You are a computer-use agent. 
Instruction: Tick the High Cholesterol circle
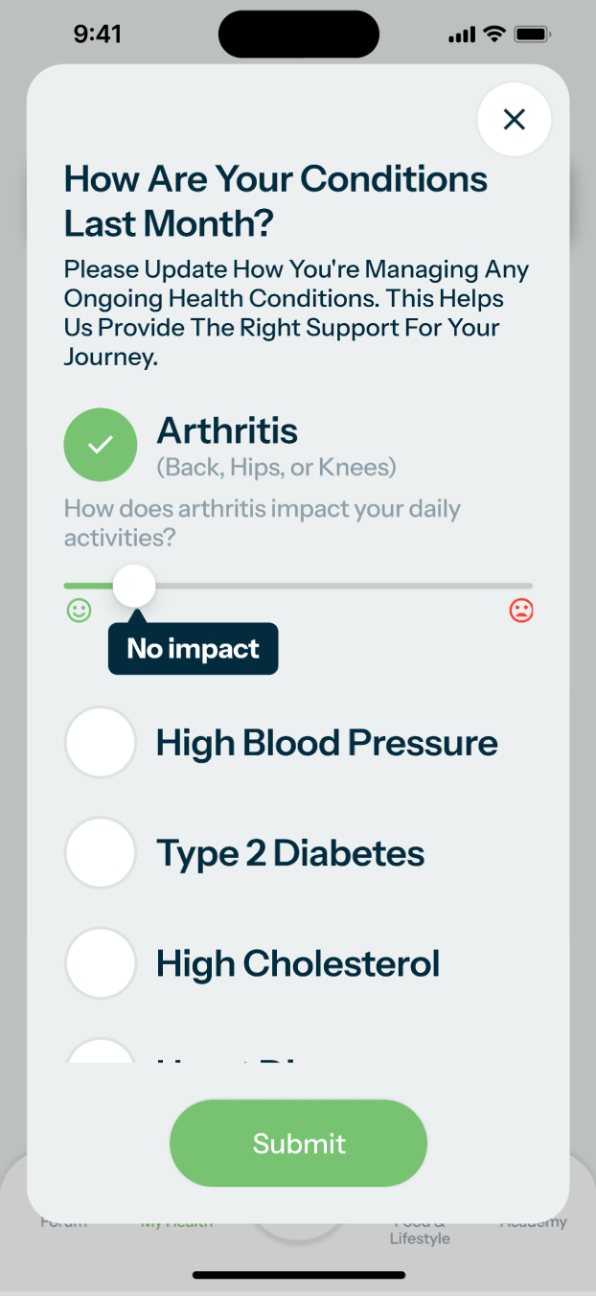[x=101, y=963]
